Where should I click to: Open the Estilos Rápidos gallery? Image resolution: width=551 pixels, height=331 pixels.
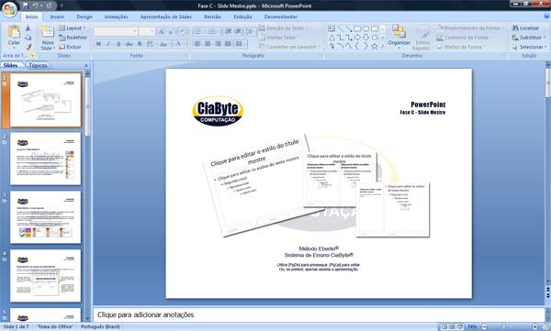(x=422, y=38)
